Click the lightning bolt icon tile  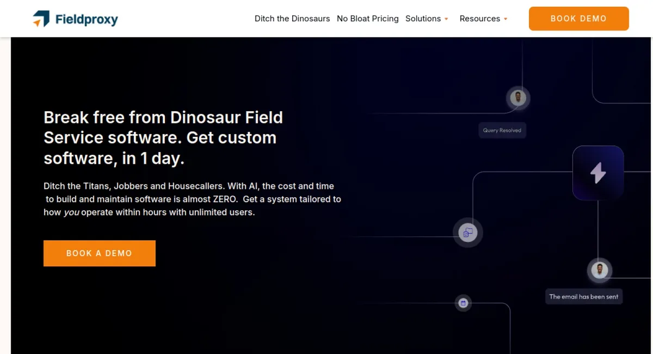[598, 173]
